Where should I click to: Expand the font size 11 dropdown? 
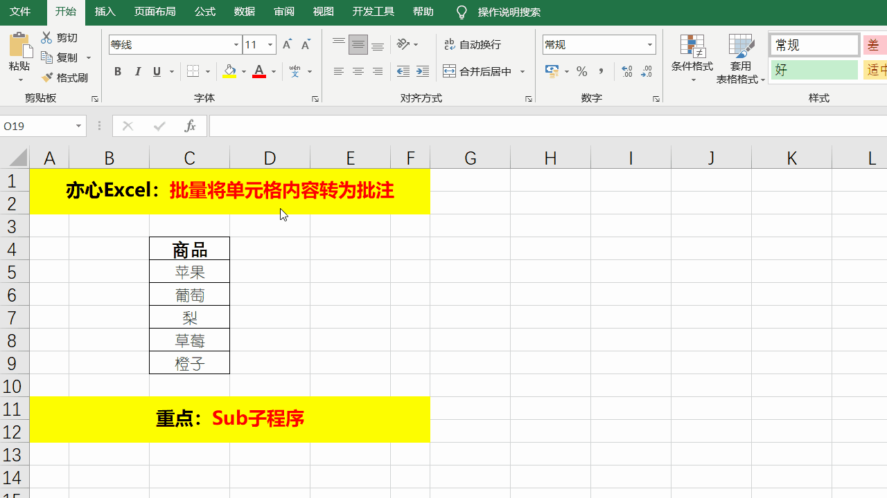click(x=270, y=45)
